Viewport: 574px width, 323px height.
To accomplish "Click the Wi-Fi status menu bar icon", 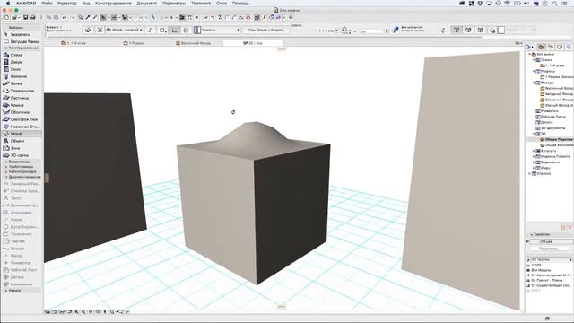I will coord(508,4).
